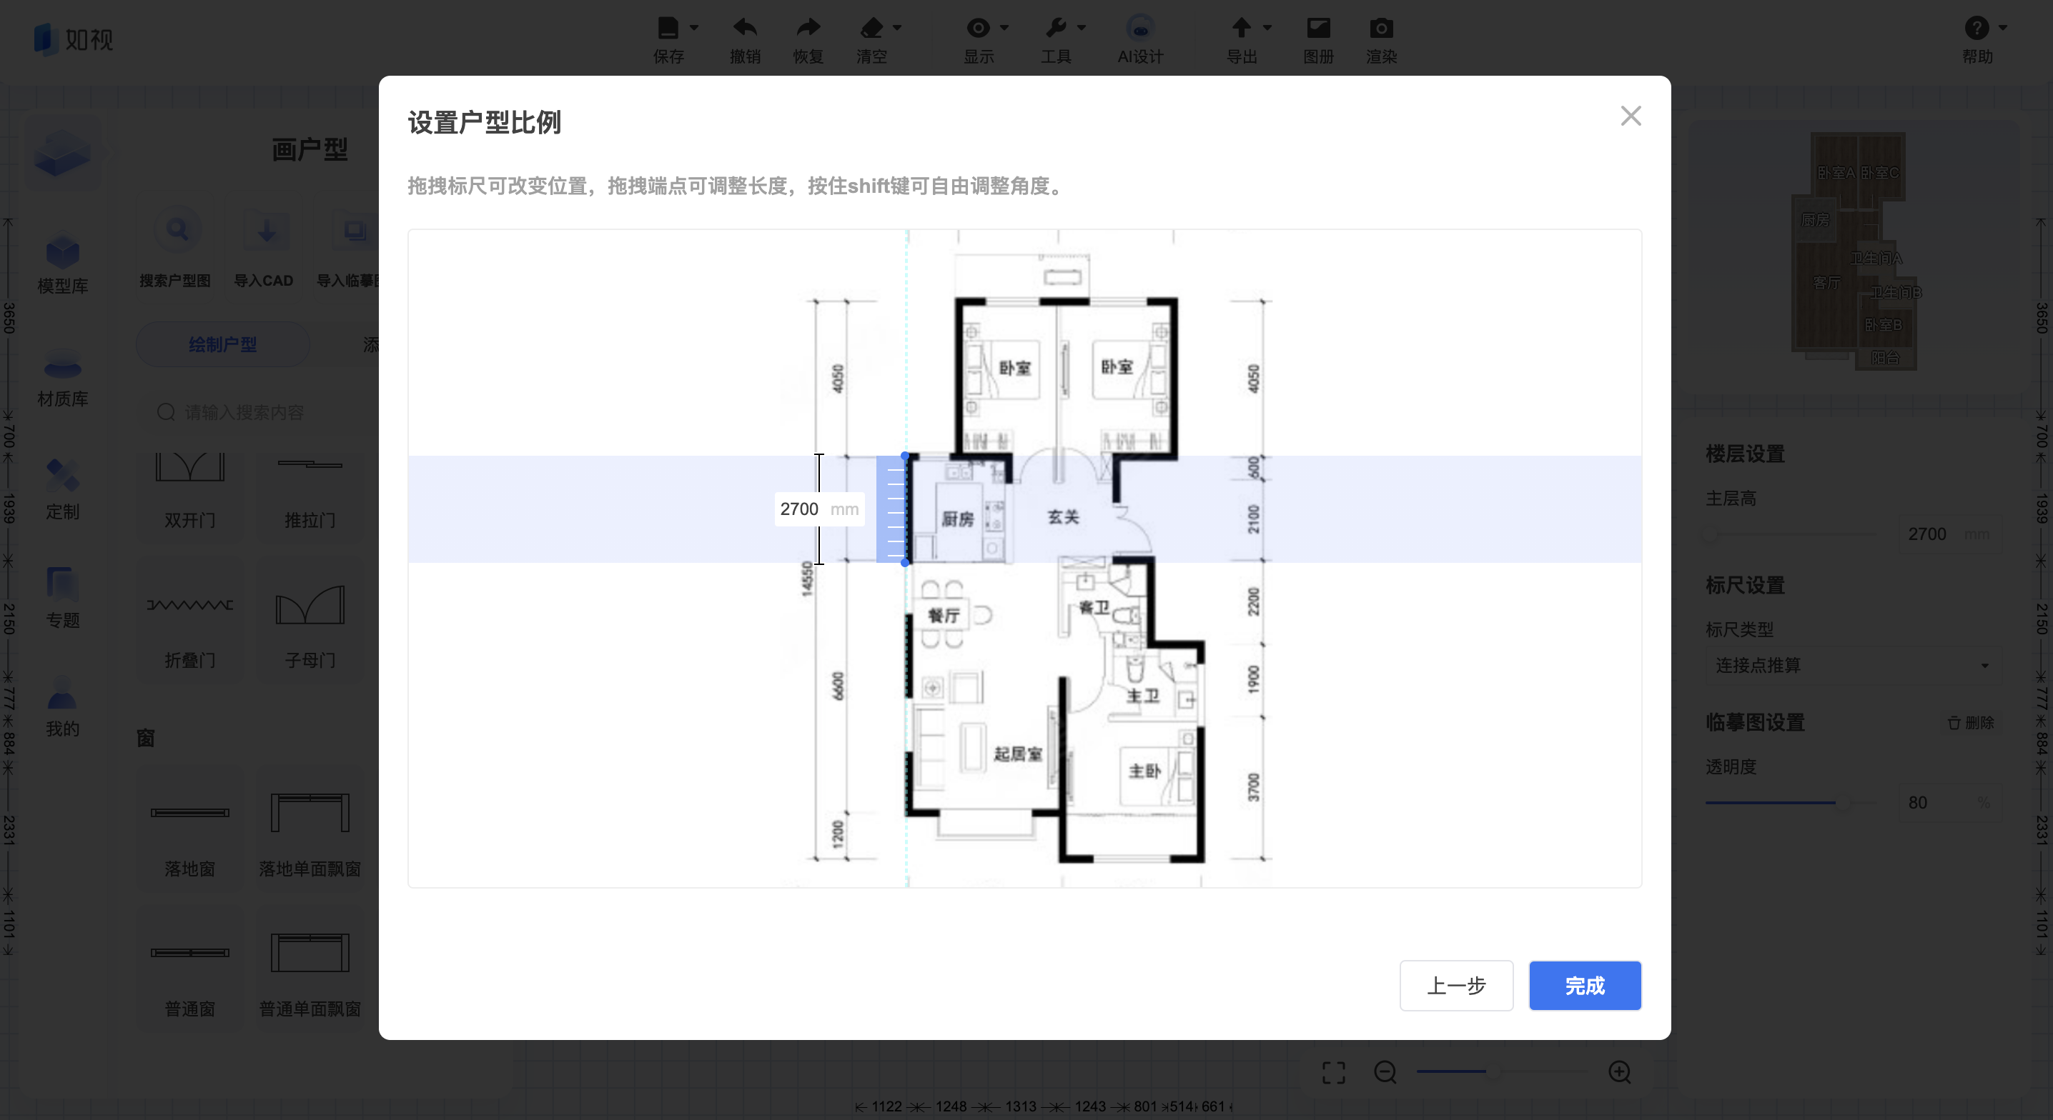
Task: Click the 导入CAD icon
Action: 266,231
